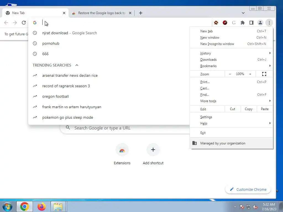Click the network tray icon
Image resolution: width=283 pixels, height=212 pixels.
click(x=248, y=207)
